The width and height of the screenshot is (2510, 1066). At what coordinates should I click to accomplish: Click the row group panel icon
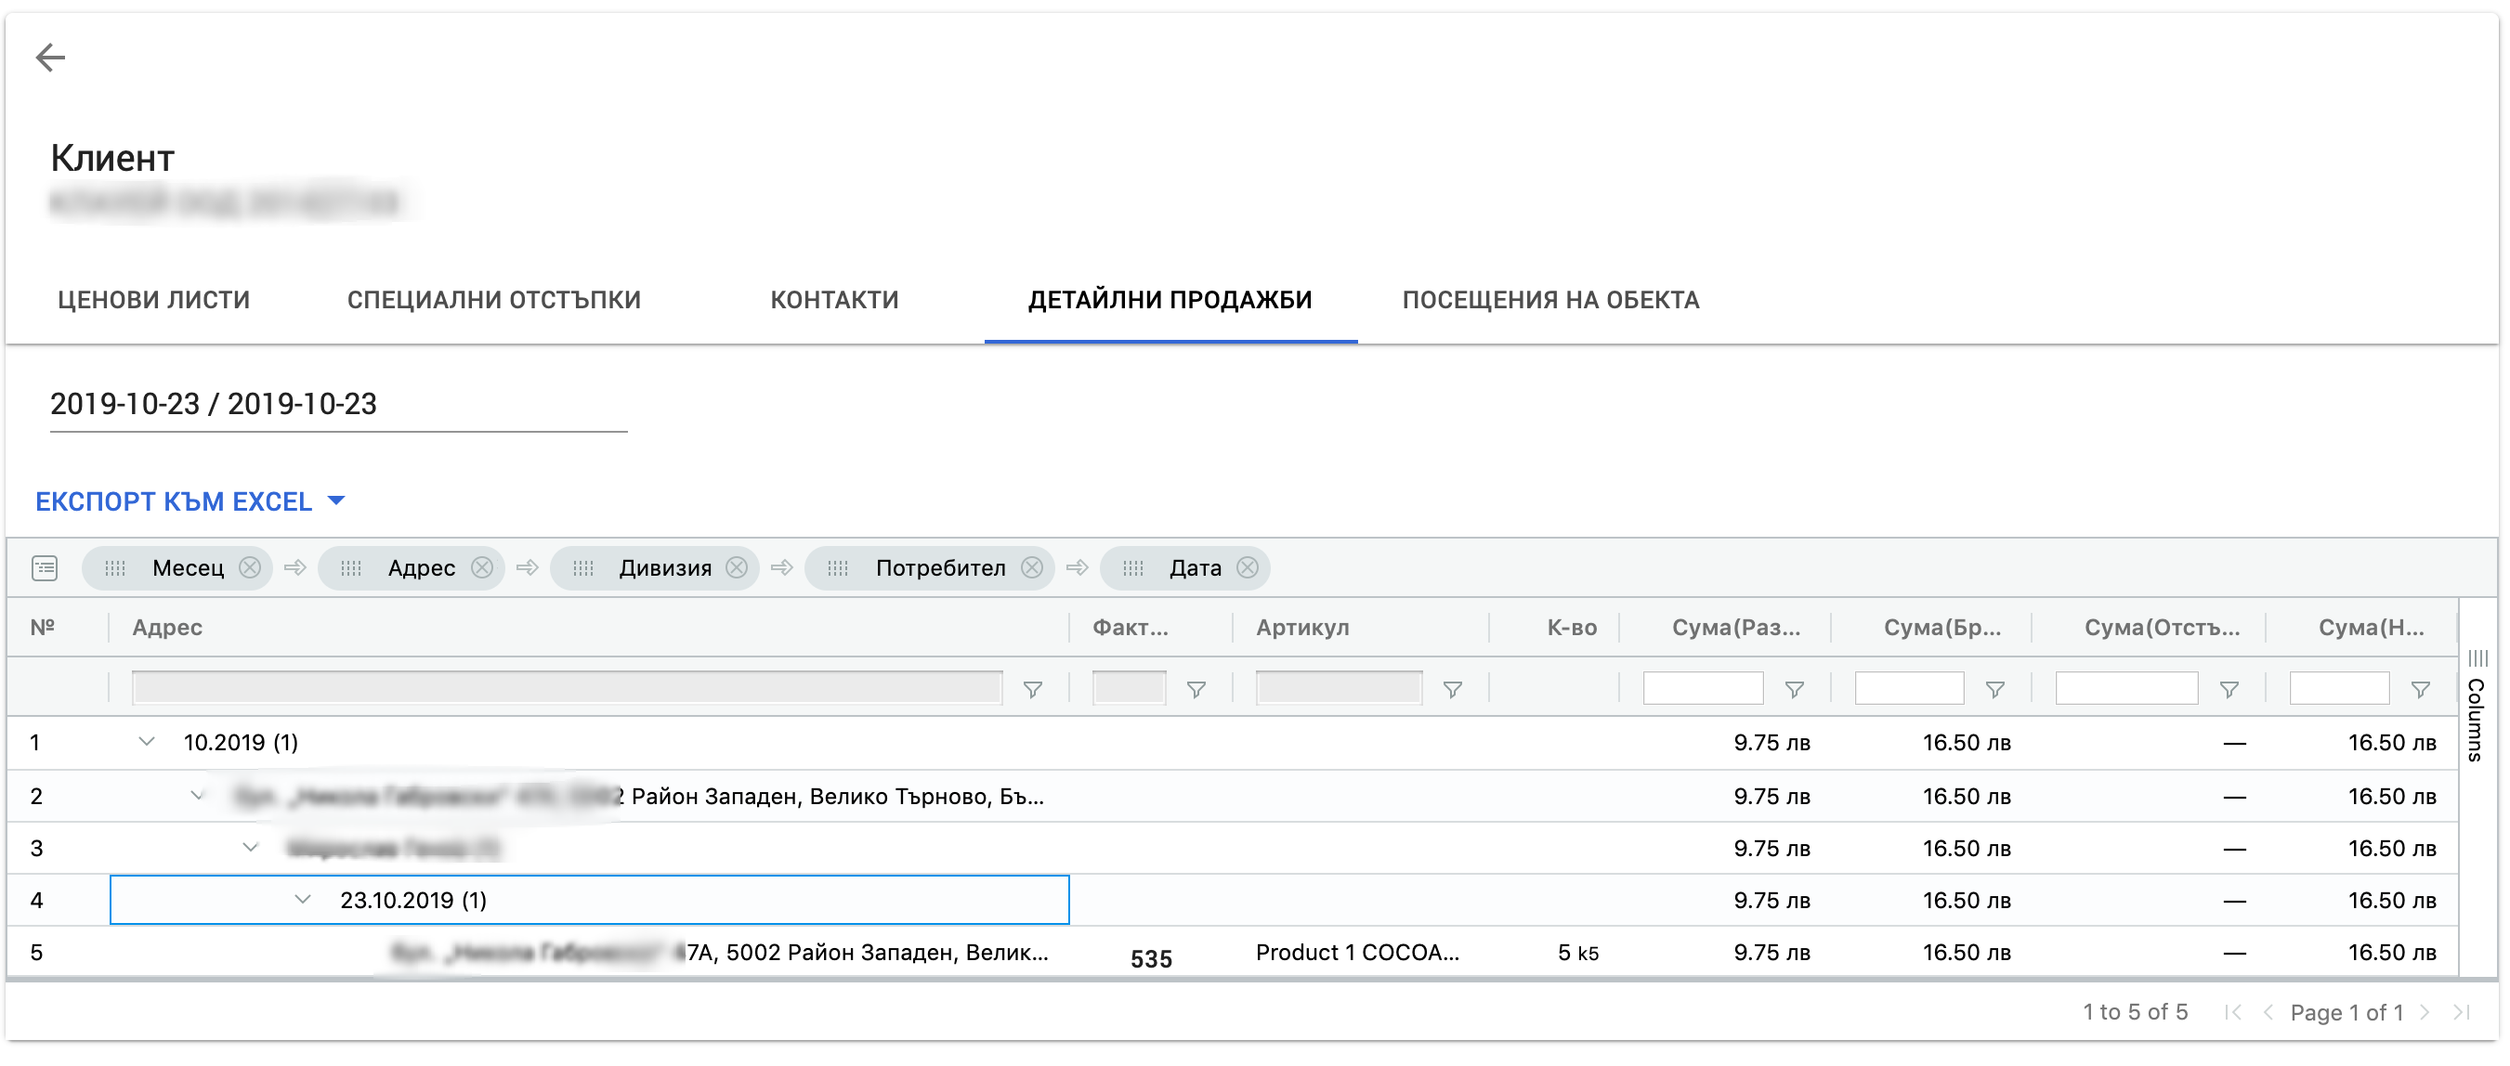45,568
